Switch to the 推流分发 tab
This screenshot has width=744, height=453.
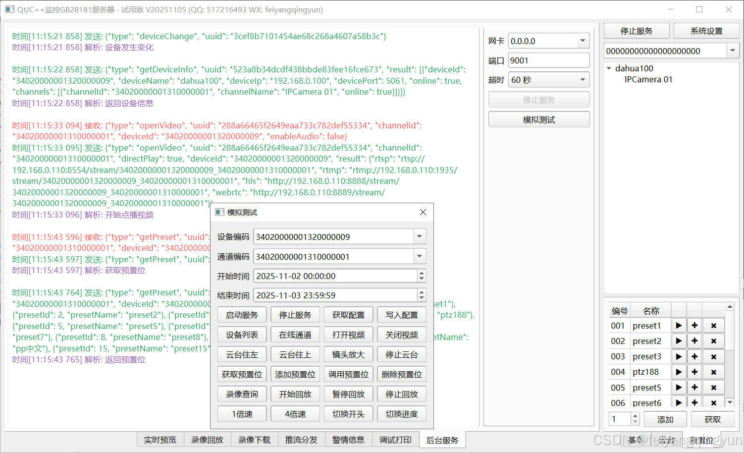pyautogui.click(x=301, y=440)
